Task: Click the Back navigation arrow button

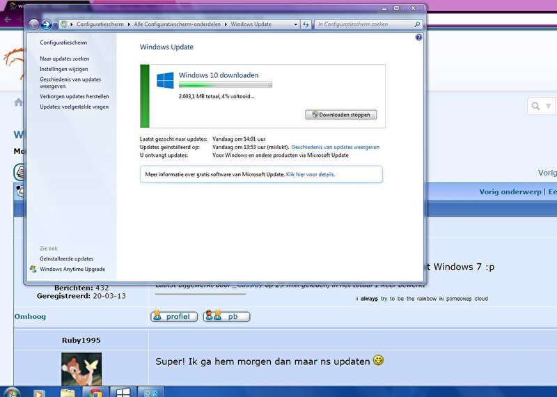Action: [34, 24]
